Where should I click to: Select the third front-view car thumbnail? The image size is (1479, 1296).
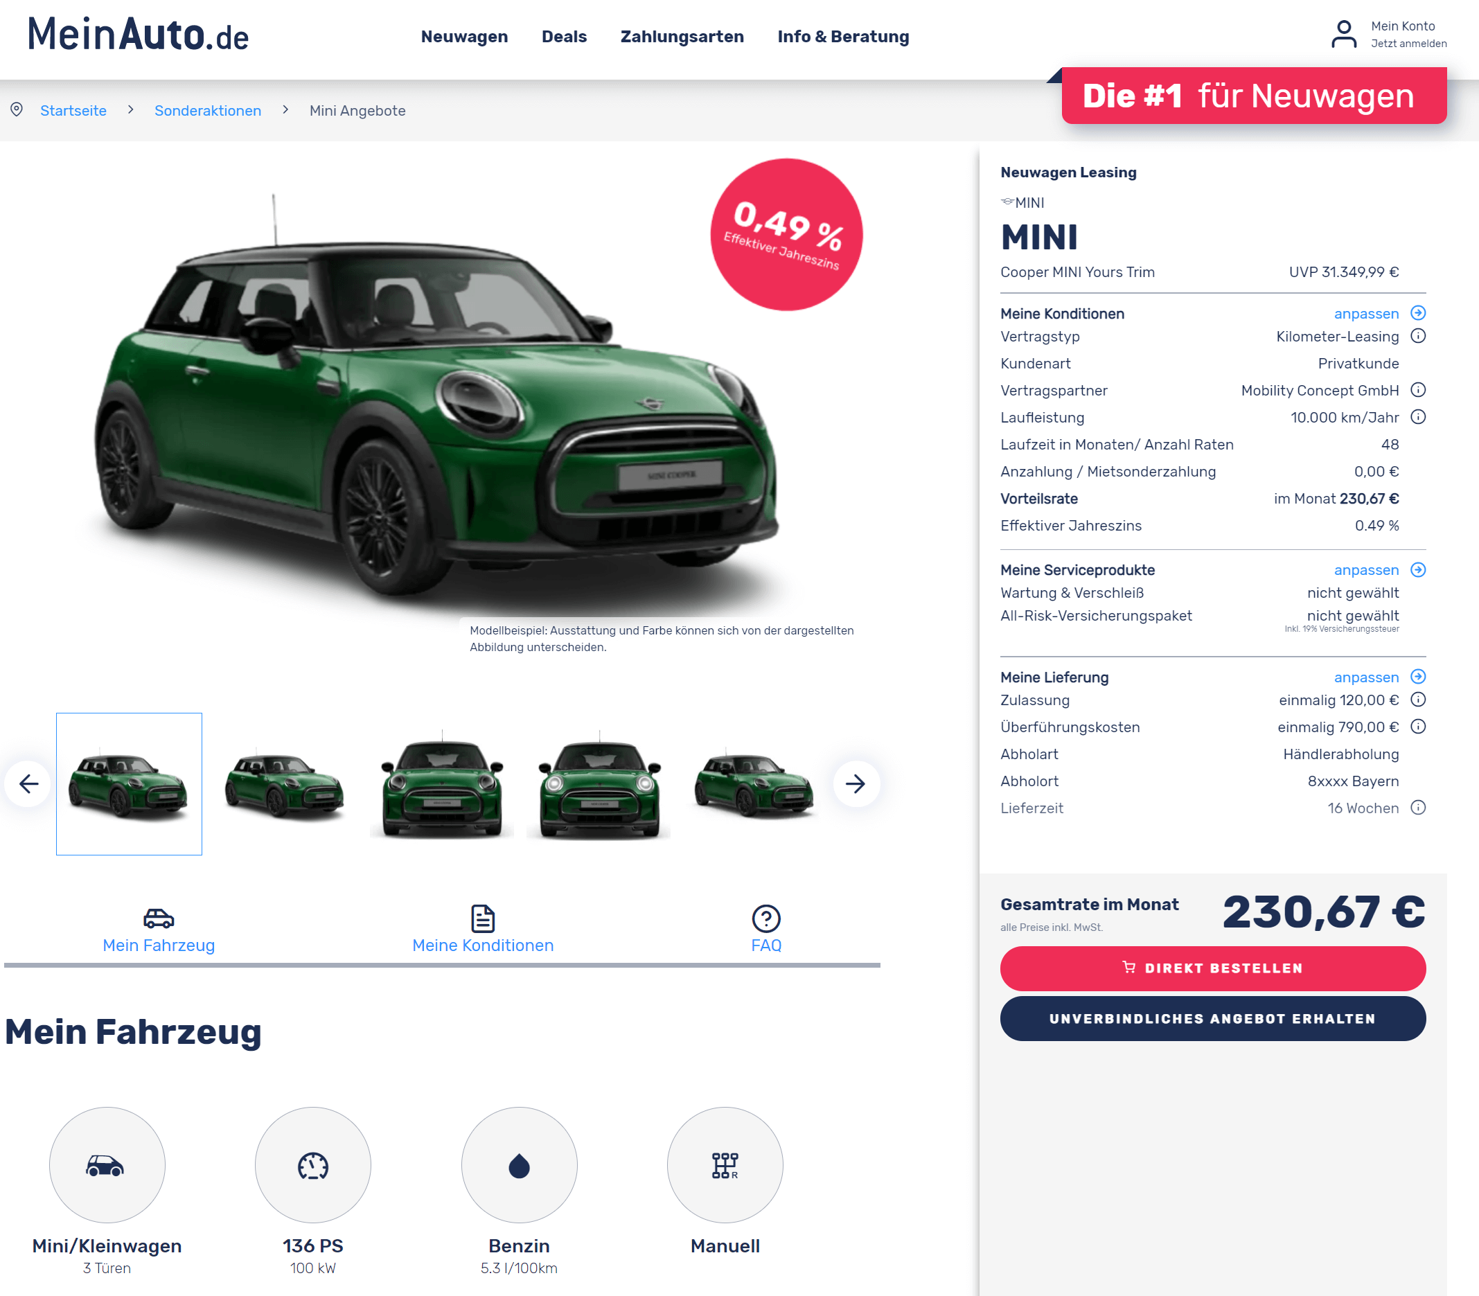[442, 785]
